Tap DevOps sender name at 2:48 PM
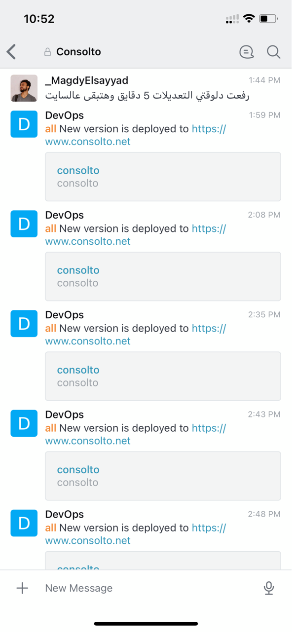Screen dimensions: 296x641 pyautogui.click(x=64, y=514)
